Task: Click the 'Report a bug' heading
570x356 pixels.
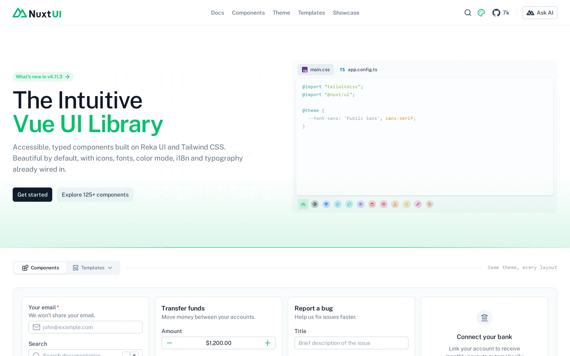Action: pos(313,308)
